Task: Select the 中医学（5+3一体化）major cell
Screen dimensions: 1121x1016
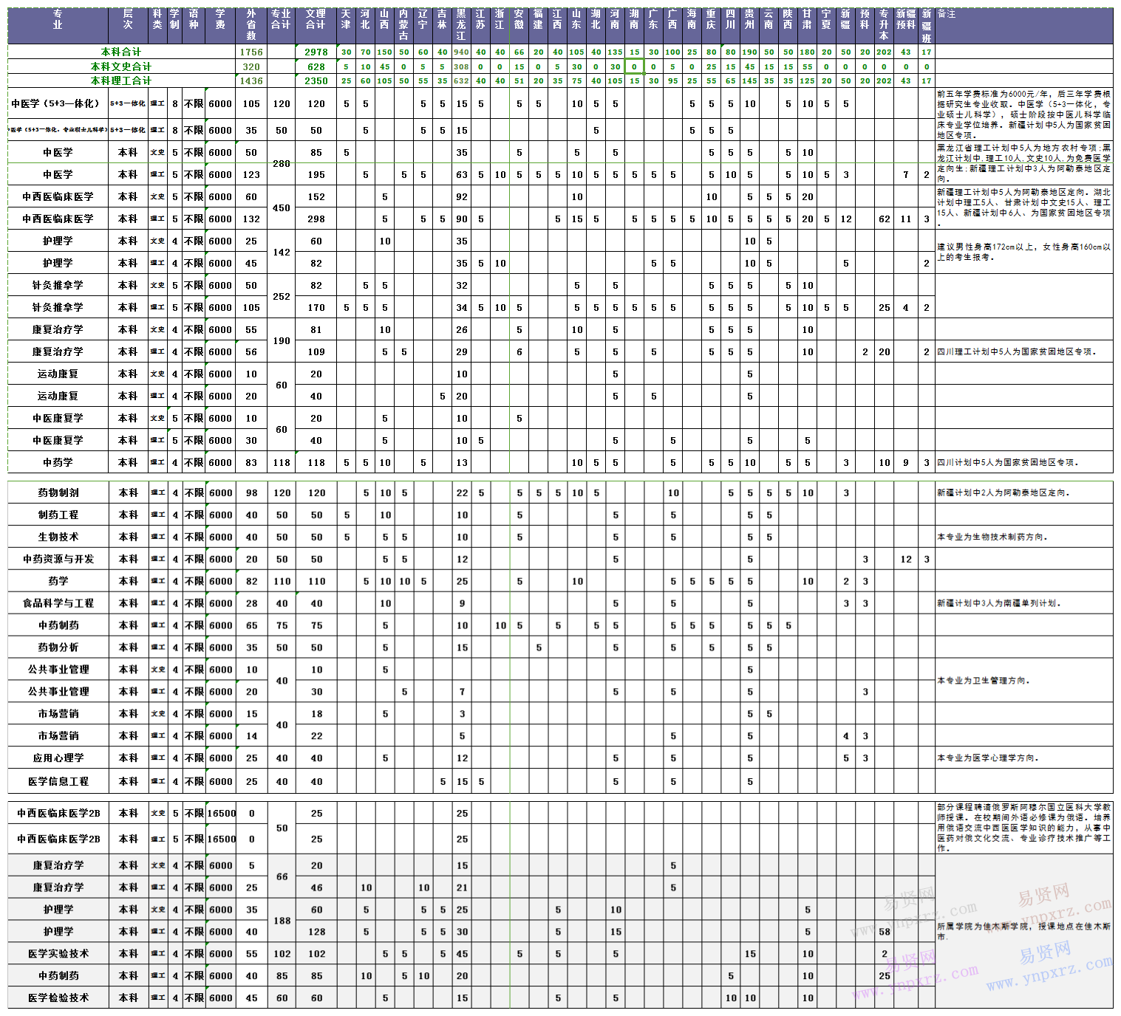Action: click(58, 103)
